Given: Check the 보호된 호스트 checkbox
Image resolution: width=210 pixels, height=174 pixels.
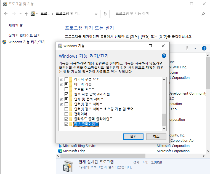Looking at the screenshot, I should (66, 89).
